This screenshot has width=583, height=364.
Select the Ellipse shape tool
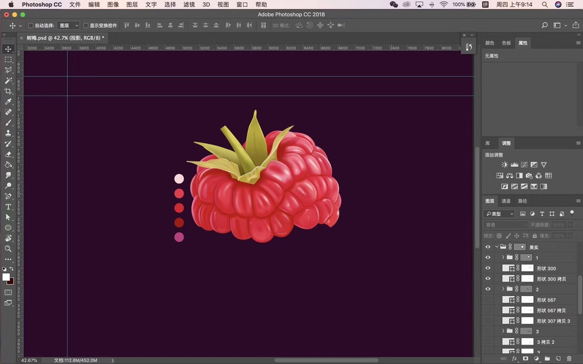pyautogui.click(x=8, y=227)
